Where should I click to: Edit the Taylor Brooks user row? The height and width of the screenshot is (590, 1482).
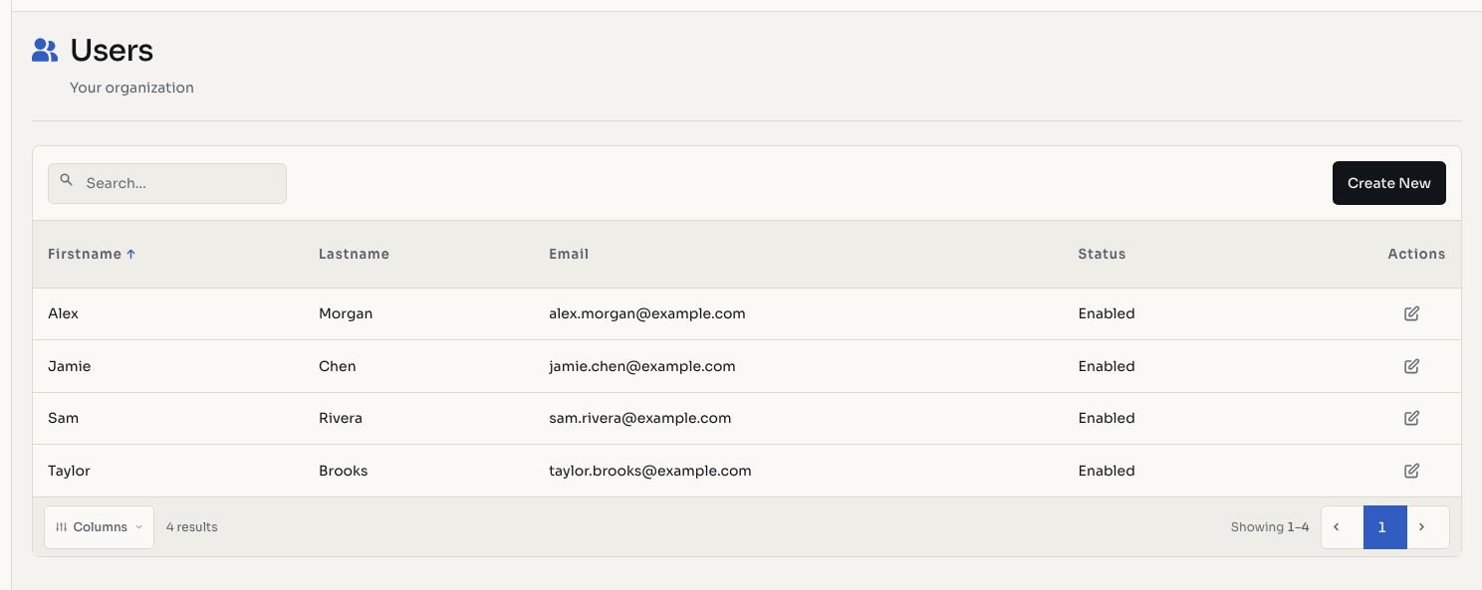tap(1411, 471)
